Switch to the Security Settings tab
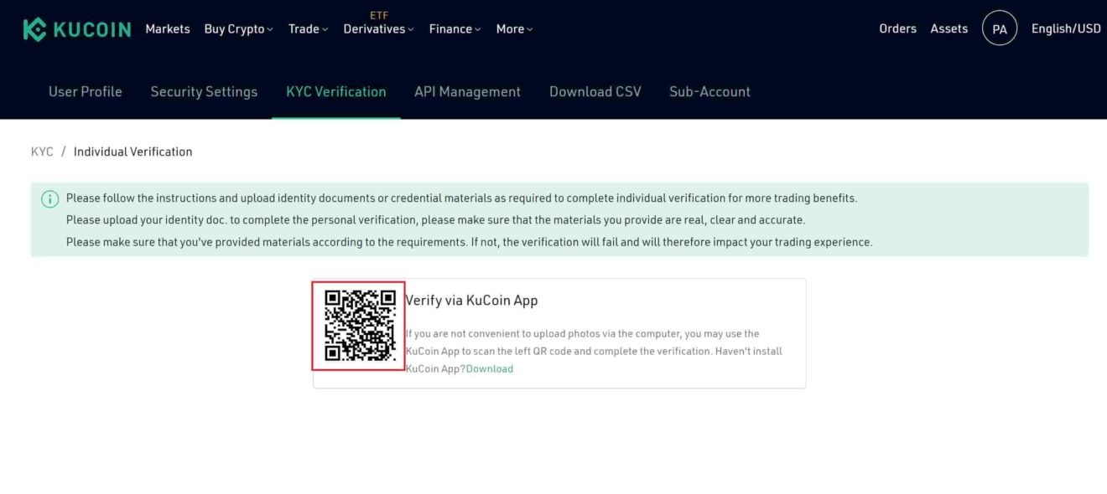 pos(204,91)
